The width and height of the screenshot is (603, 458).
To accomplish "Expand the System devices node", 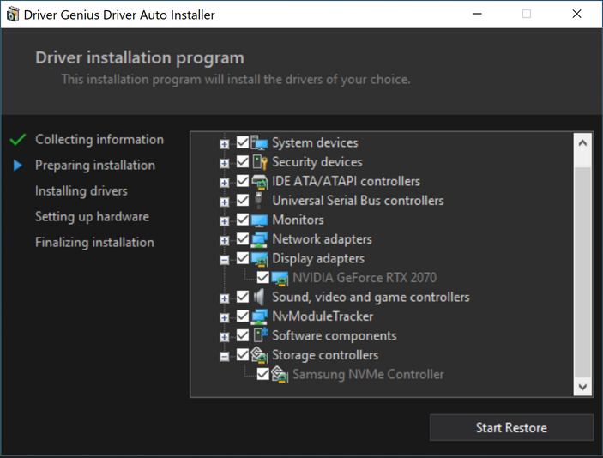I will [x=224, y=144].
